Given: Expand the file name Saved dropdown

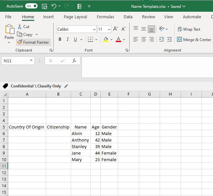Looking at the screenshot, I should [x=184, y=7].
